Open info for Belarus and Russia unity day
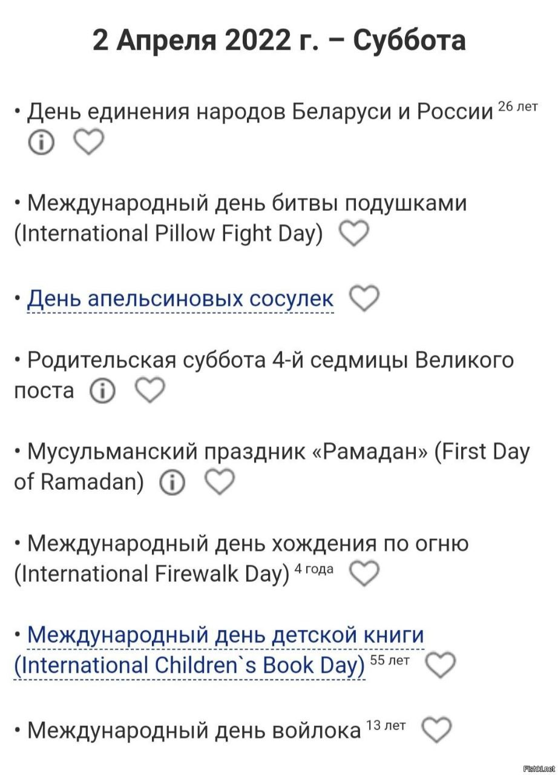558x775 pixels. pyautogui.click(x=41, y=143)
